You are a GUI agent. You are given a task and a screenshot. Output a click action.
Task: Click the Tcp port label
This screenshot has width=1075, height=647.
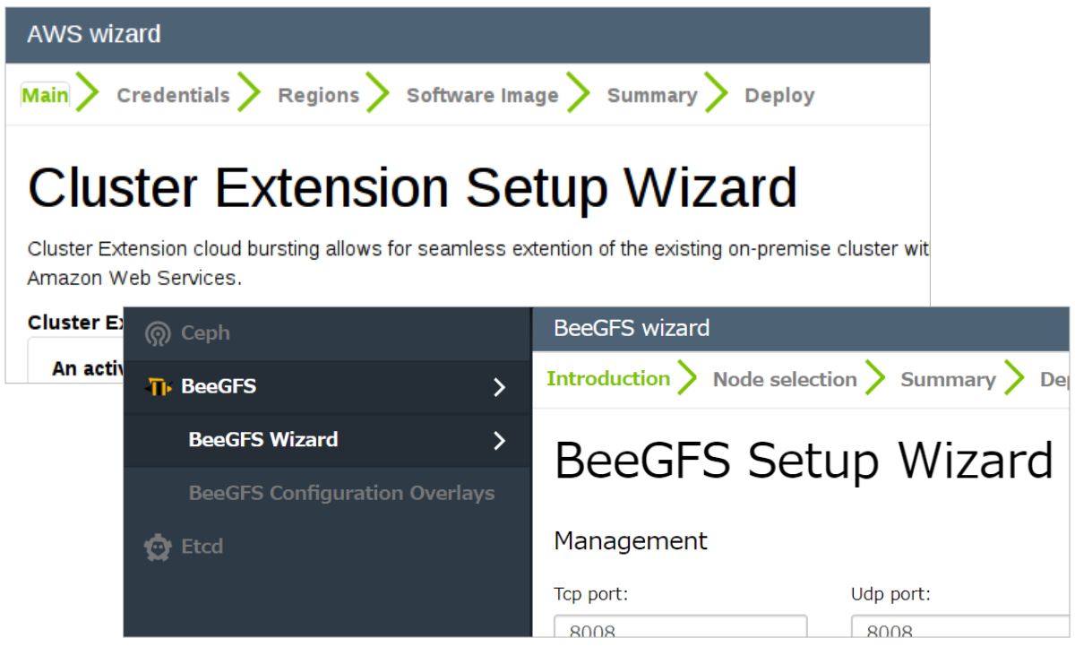(x=591, y=593)
